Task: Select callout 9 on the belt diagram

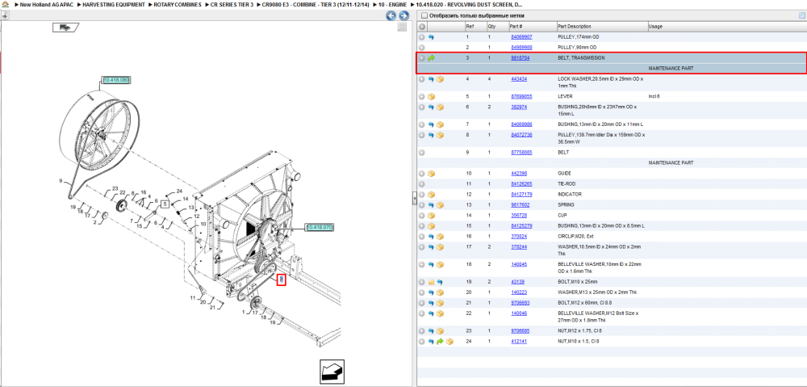Action: click(61, 180)
